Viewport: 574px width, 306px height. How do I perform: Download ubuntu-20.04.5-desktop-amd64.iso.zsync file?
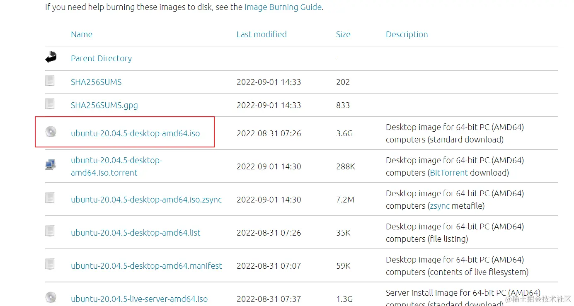(146, 200)
